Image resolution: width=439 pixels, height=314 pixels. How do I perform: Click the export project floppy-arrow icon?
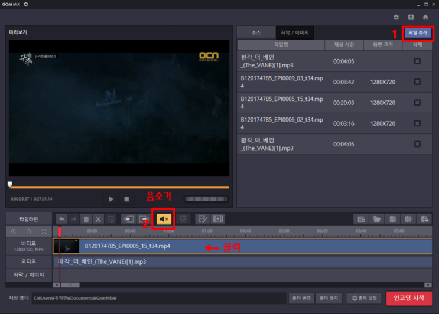(424, 219)
